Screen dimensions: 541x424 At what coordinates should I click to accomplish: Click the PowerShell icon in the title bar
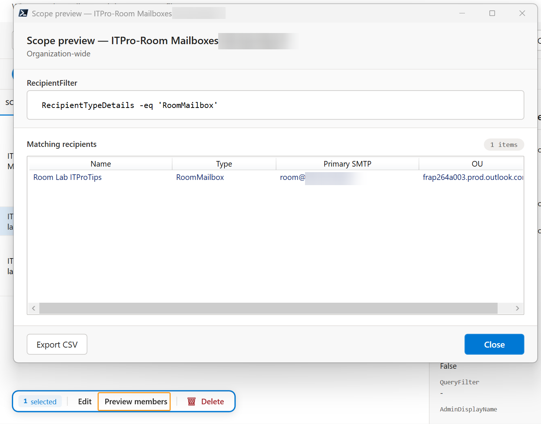coord(23,13)
